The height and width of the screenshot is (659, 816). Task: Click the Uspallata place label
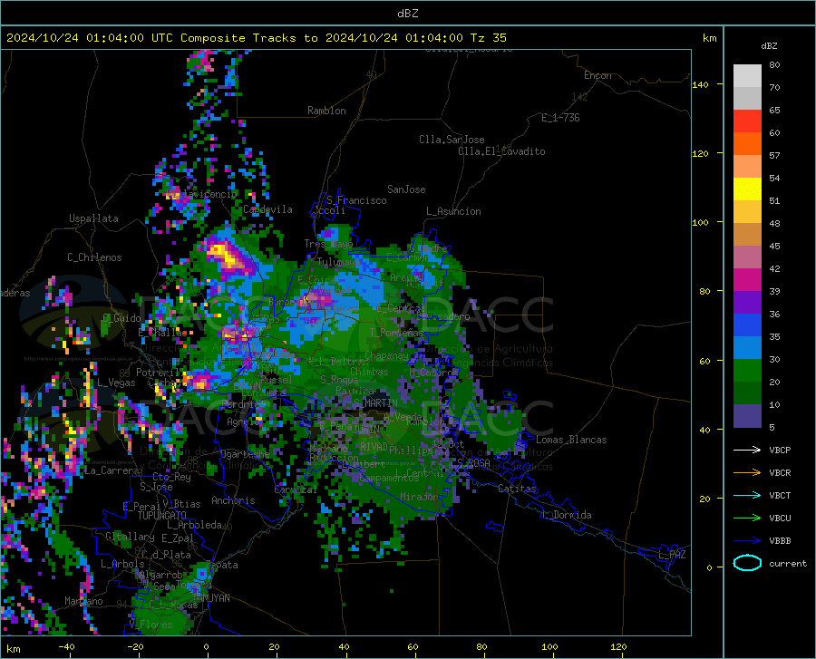coord(93,218)
